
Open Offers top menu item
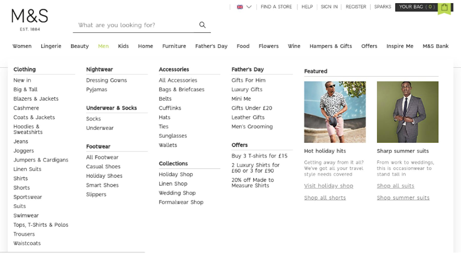[x=369, y=46]
